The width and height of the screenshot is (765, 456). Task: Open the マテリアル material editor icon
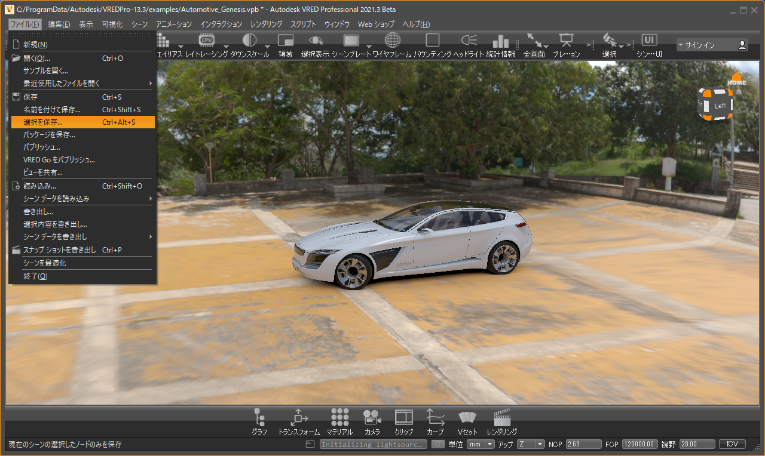(x=339, y=417)
